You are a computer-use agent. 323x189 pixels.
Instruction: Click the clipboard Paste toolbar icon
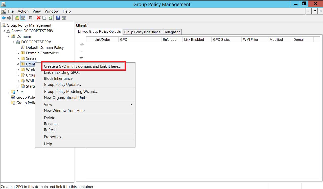(31, 18)
